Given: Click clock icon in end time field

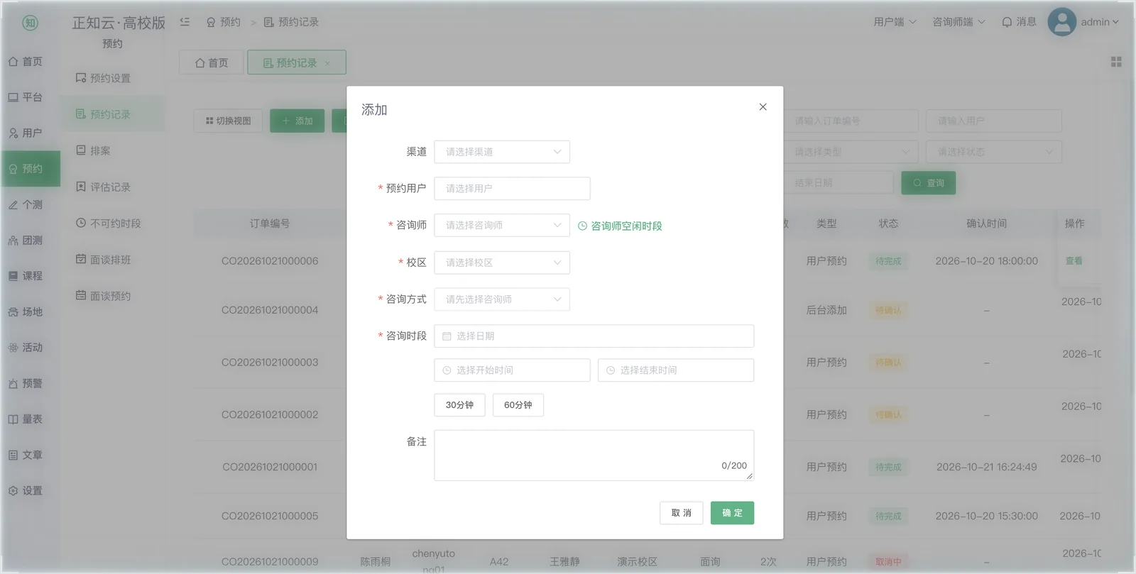Looking at the screenshot, I should 611,370.
